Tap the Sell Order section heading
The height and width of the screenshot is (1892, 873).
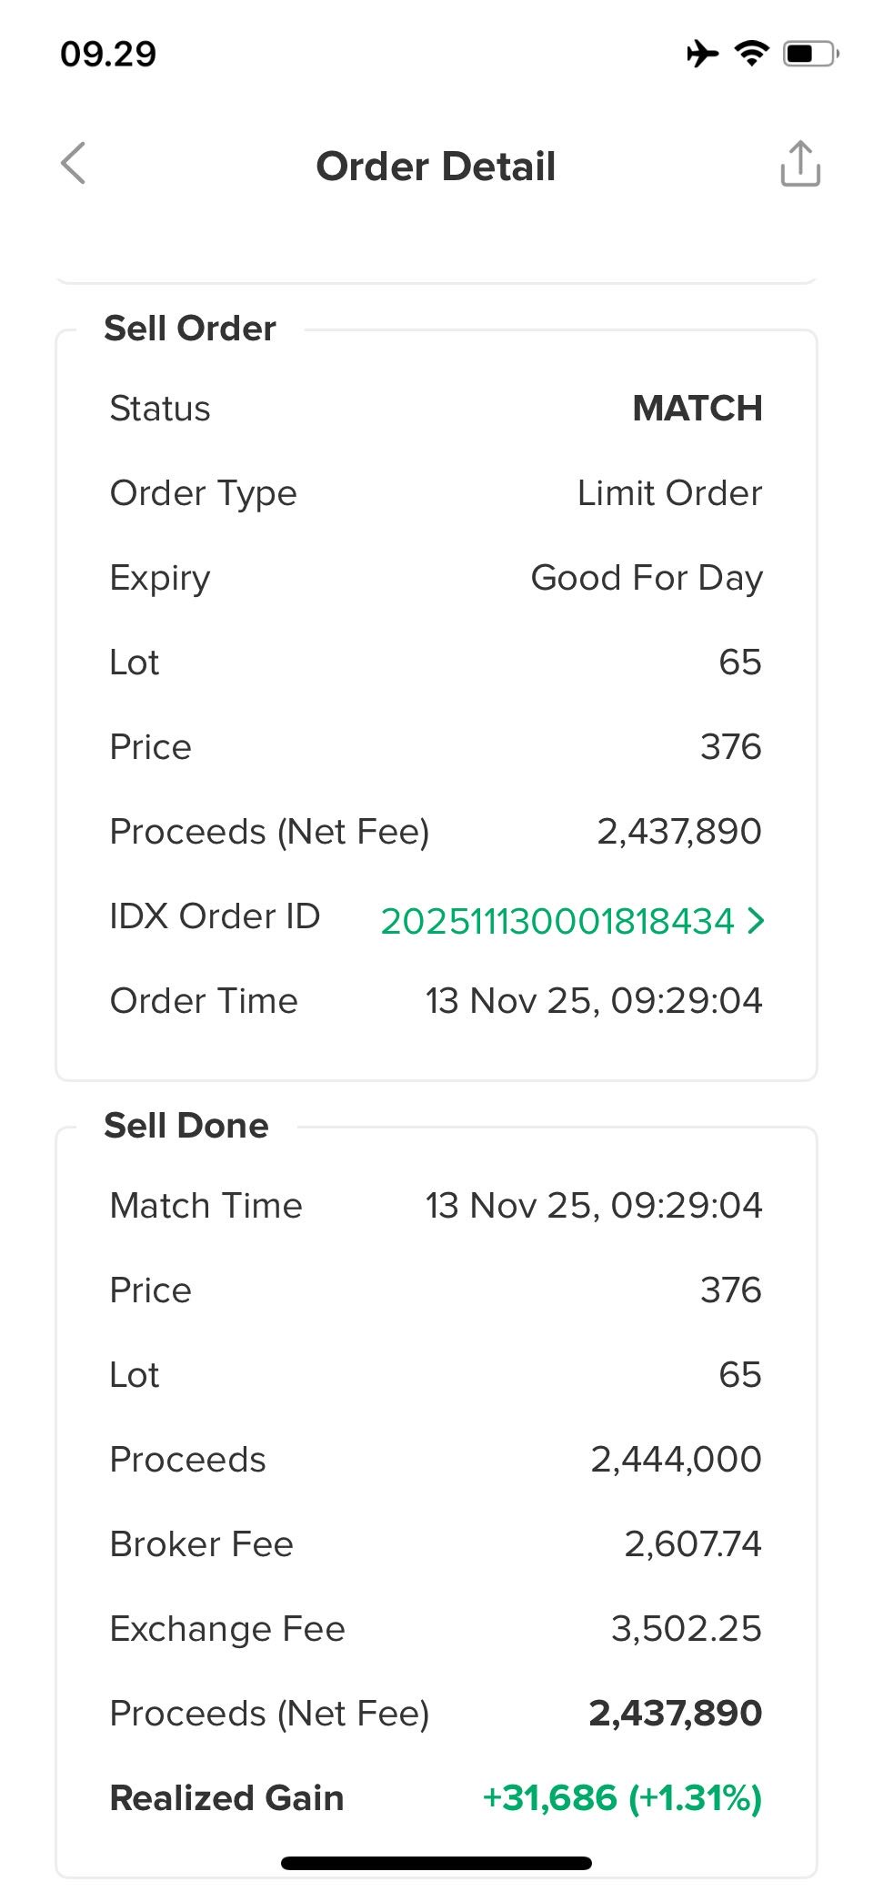click(x=190, y=329)
